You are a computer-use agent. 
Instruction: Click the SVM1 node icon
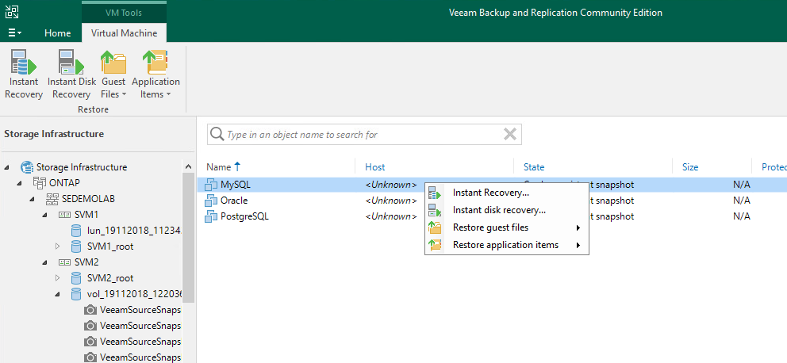pos(65,215)
